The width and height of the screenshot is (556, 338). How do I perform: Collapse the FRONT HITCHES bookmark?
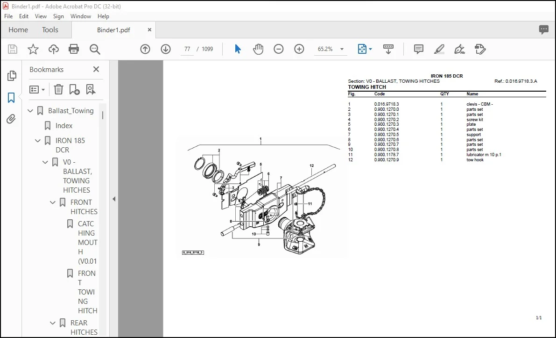click(53, 202)
